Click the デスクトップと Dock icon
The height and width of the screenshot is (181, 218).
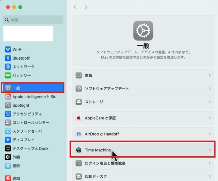pos(8,149)
